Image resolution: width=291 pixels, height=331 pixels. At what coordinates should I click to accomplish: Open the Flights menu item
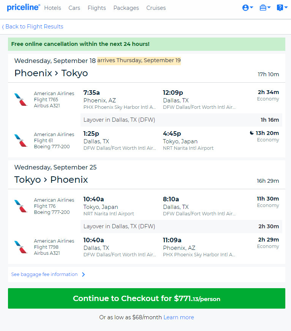click(x=96, y=8)
